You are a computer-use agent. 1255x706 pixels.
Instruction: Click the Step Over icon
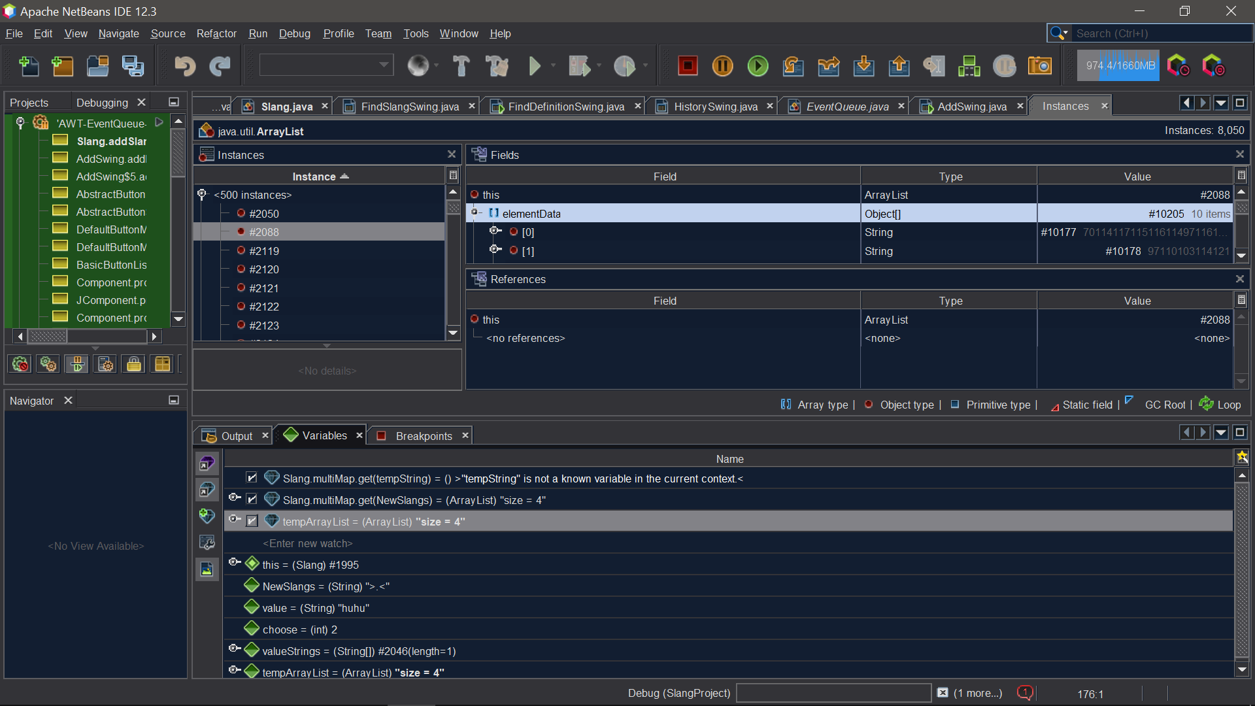794,66
